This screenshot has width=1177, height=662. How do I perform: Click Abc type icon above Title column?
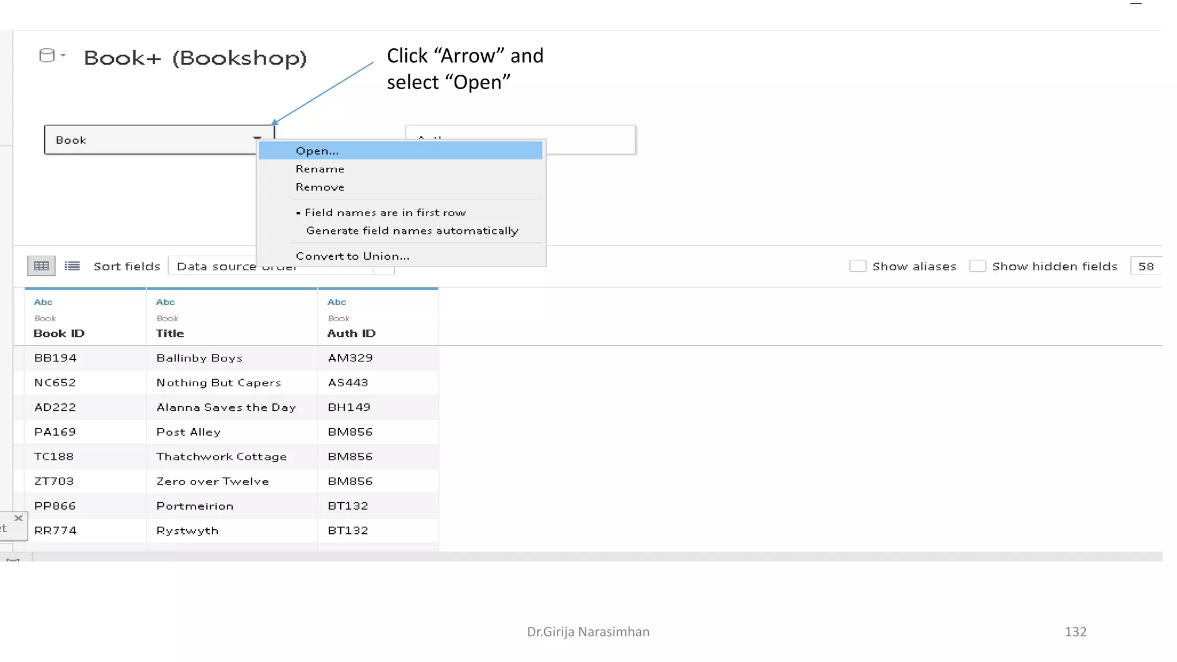click(x=166, y=302)
